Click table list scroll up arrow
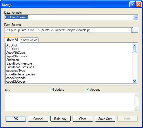Image resolution: width=143 pixels, height=128 pixels. (134, 46)
